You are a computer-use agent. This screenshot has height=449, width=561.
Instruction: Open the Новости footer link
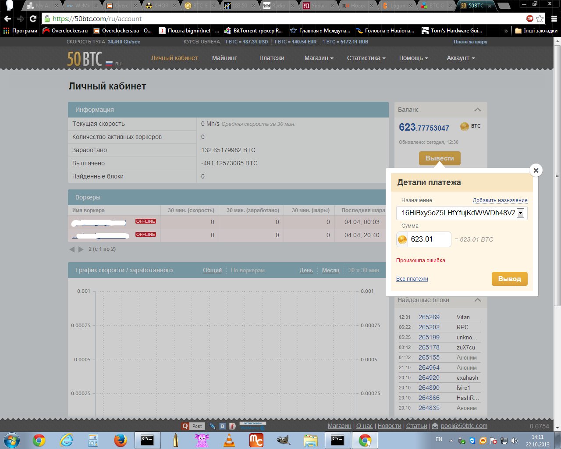pyautogui.click(x=389, y=426)
